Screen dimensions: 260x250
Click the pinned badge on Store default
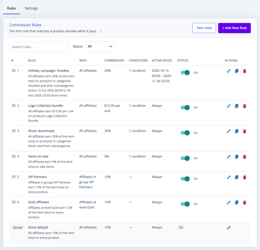[x=18, y=228]
